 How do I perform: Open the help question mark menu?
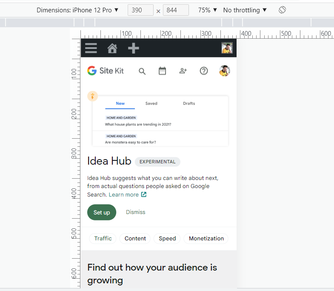pos(204,71)
